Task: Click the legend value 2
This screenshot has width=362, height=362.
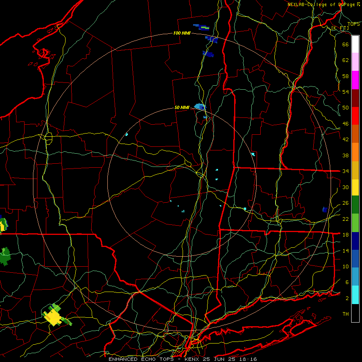Action: coord(347,298)
